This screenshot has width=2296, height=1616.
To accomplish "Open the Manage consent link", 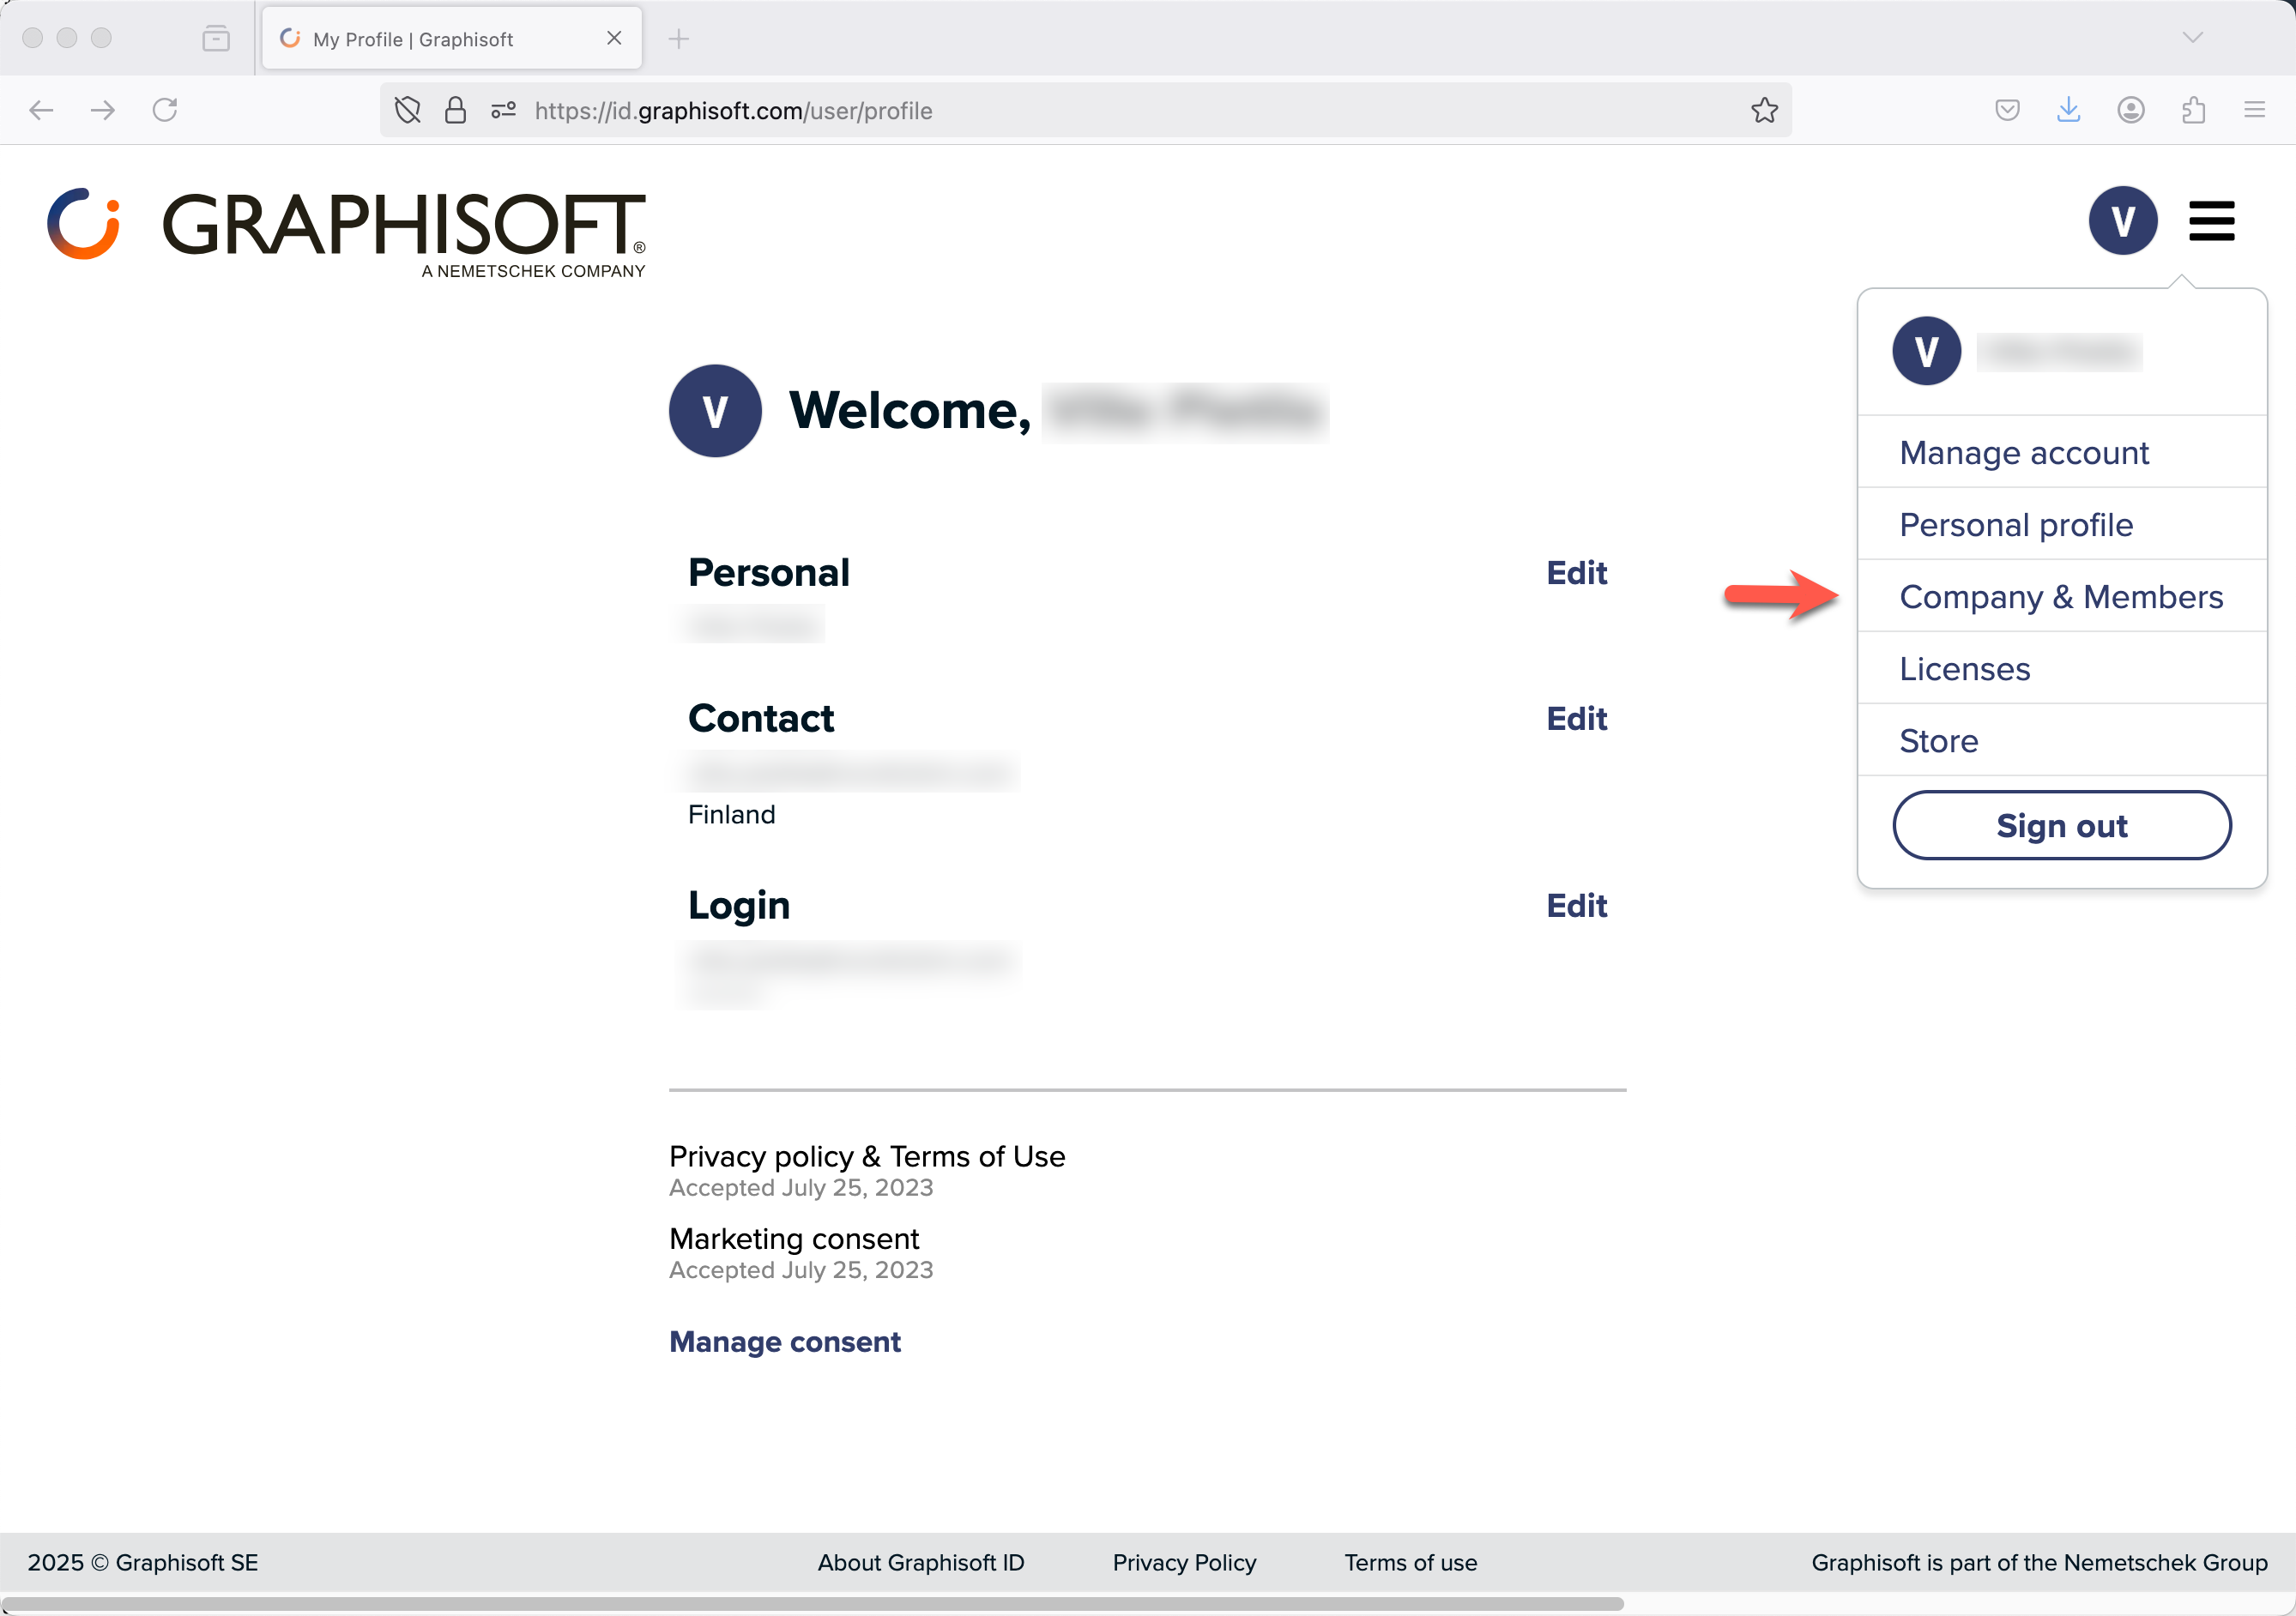I will coord(785,1342).
